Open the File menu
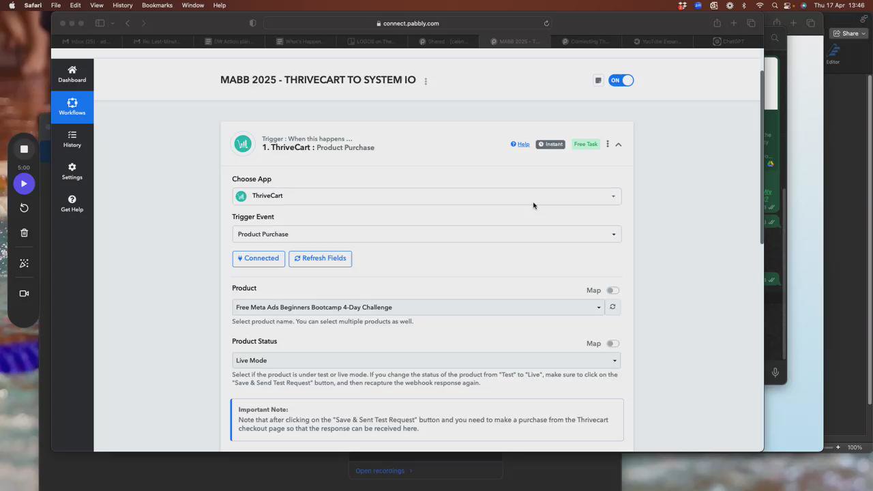This screenshot has width=873, height=491. pos(56,5)
